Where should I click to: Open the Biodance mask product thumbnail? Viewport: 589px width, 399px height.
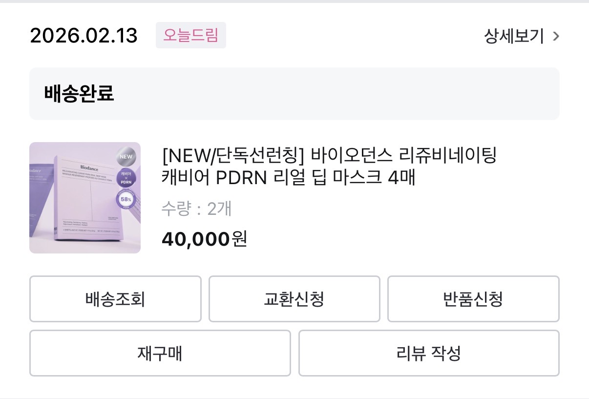click(x=84, y=198)
